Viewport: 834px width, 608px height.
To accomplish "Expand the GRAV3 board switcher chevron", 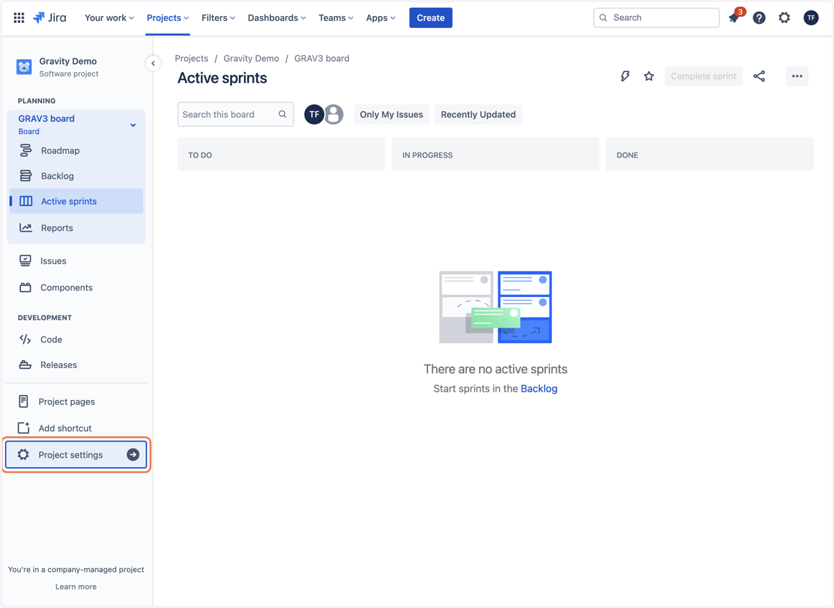I will click(x=133, y=125).
